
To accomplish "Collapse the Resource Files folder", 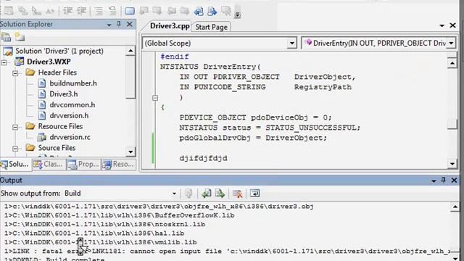I will tap(15, 127).
